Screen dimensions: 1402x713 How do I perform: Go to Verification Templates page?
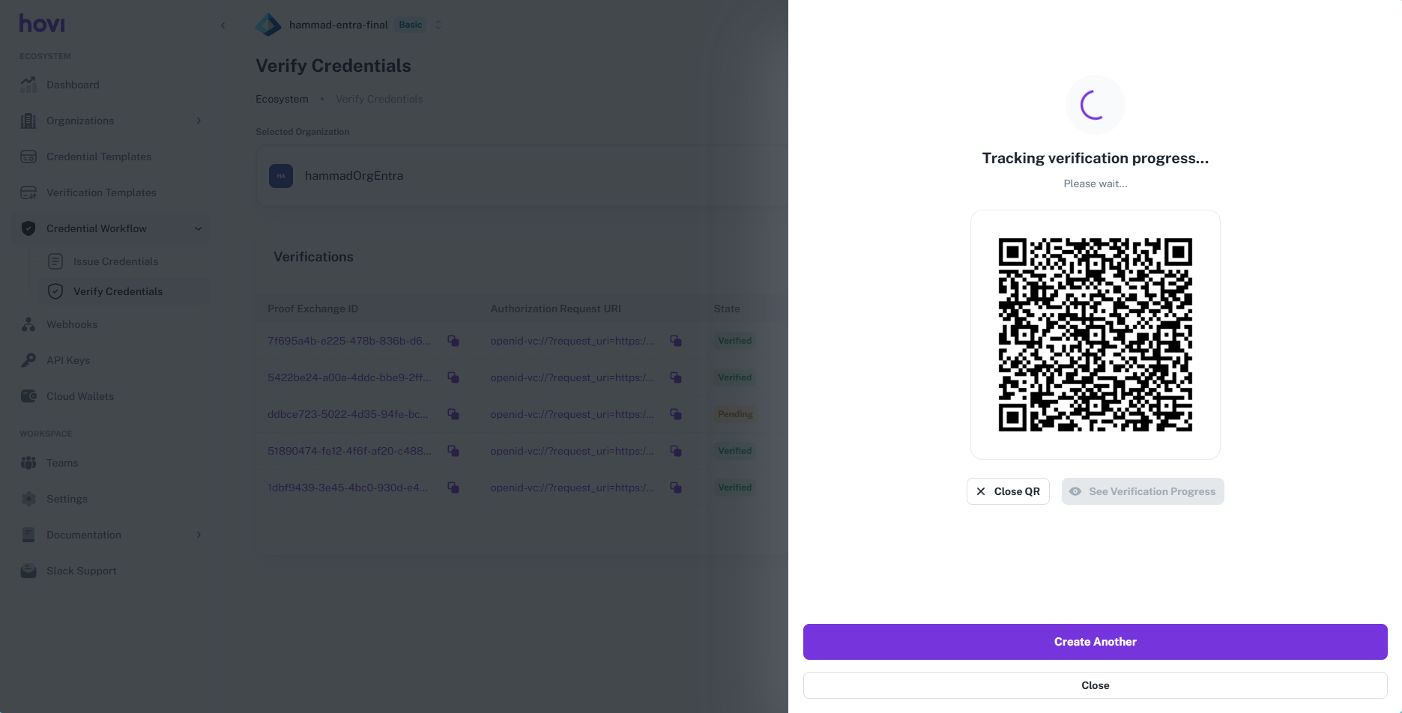pyautogui.click(x=101, y=192)
